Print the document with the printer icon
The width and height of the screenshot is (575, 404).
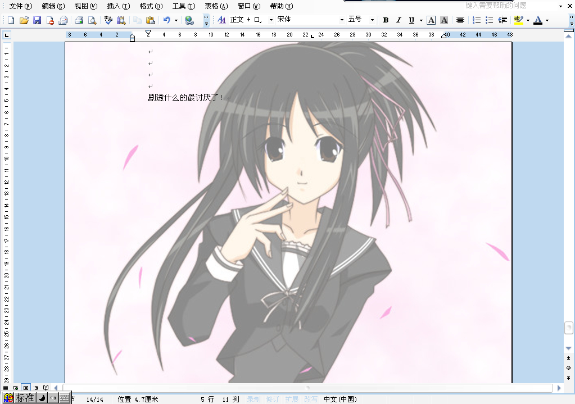pos(79,20)
